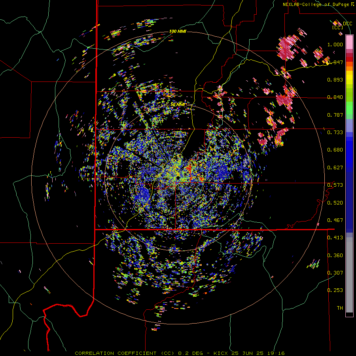
Task: Click the [CC] product label
Action: click(337, 27)
